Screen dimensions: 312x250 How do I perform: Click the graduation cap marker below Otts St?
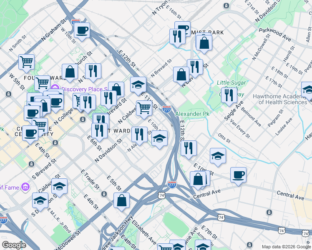218,156
